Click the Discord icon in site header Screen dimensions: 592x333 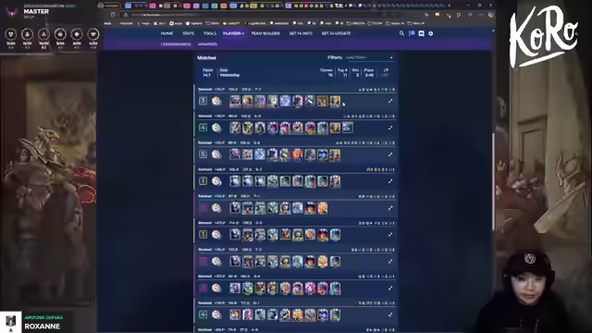click(x=422, y=33)
